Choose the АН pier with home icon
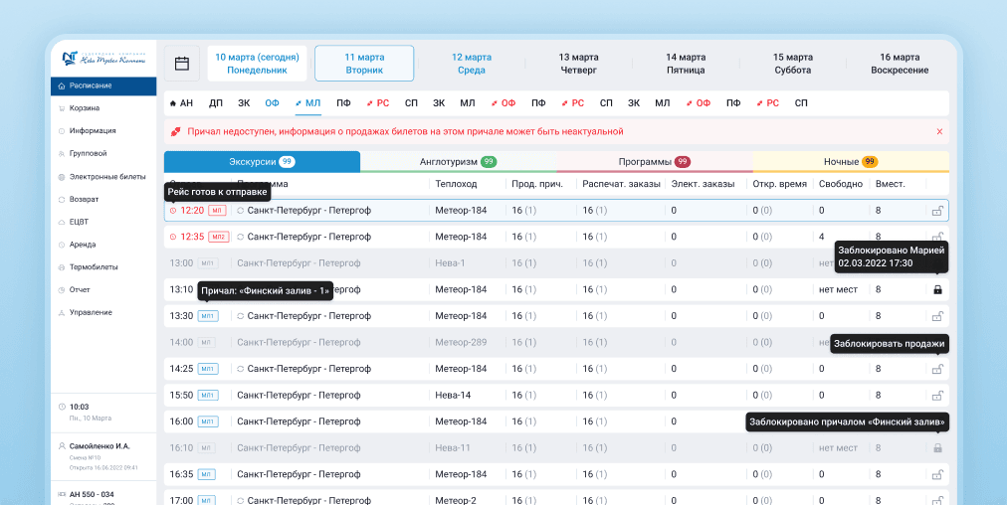This screenshot has width=1007, height=505. point(181,102)
